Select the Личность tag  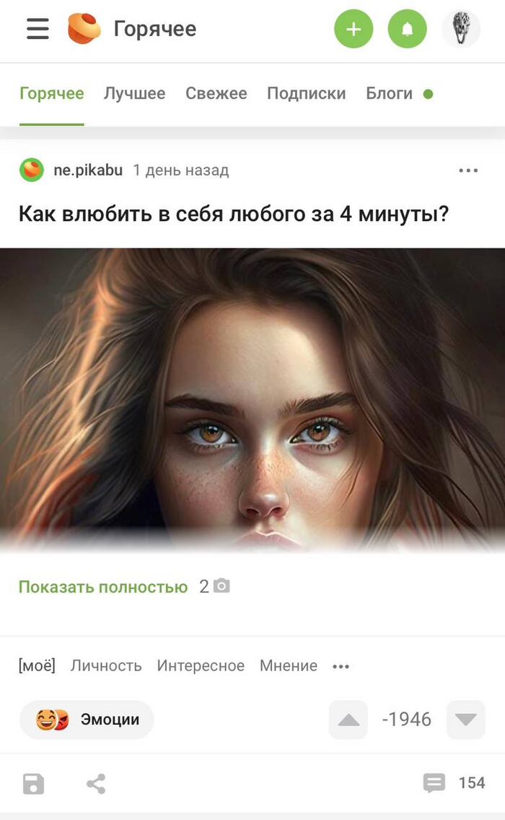point(106,666)
